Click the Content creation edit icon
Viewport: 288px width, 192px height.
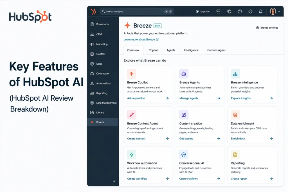tap(184, 115)
